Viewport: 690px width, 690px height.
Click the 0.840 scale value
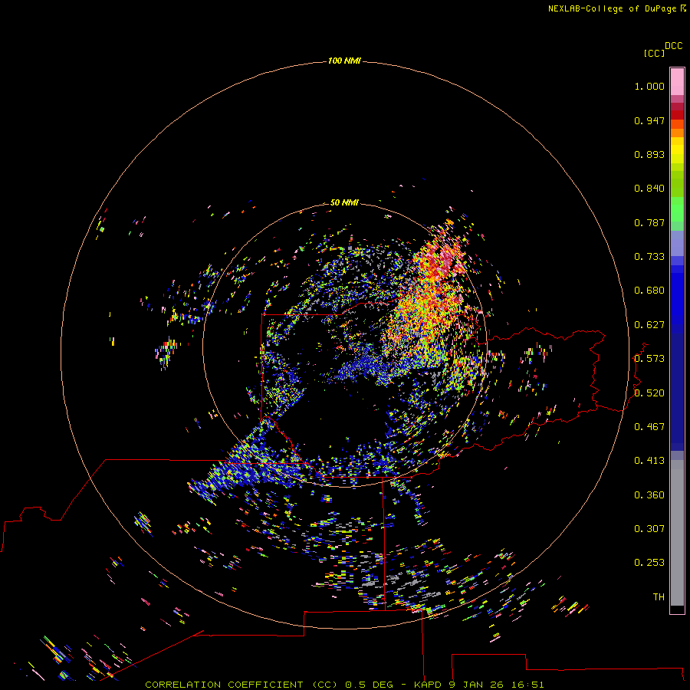point(649,189)
